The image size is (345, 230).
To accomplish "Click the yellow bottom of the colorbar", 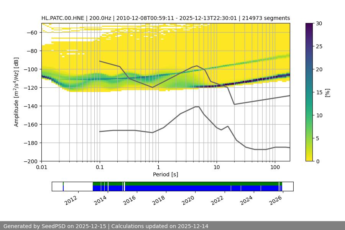I will click(310, 159).
